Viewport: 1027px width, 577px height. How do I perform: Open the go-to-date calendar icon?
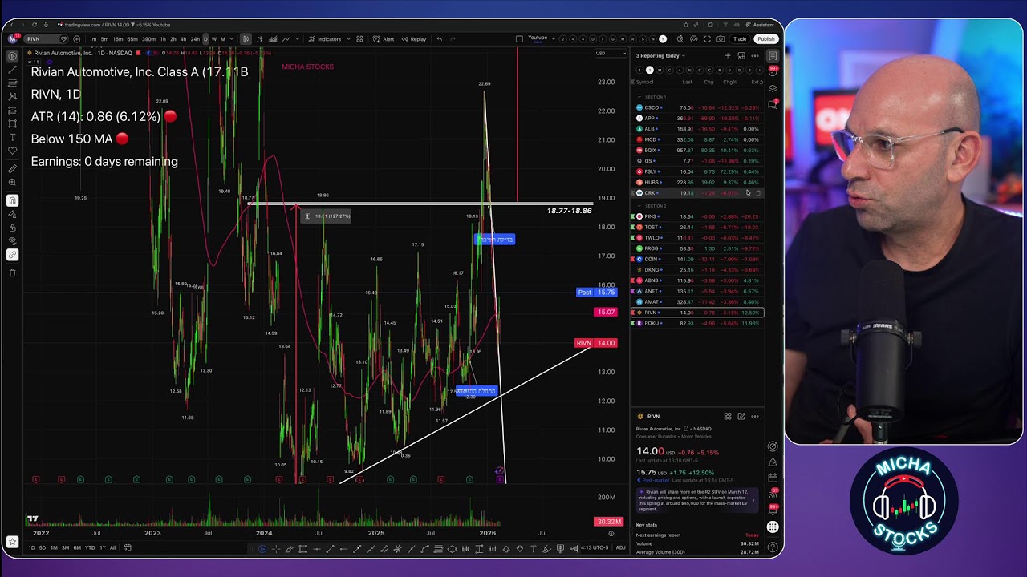pyautogui.click(x=127, y=547)
